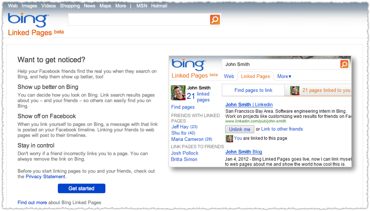The height and width of the screenshot is (211, 370).
Task: Click the Linked Pages beta heading
Action: (x=36, y=33)
